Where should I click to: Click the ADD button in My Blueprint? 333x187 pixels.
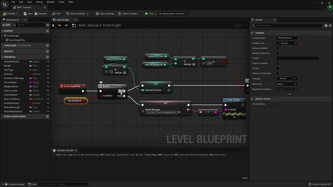pyautogui.click(x=6, y=25)
